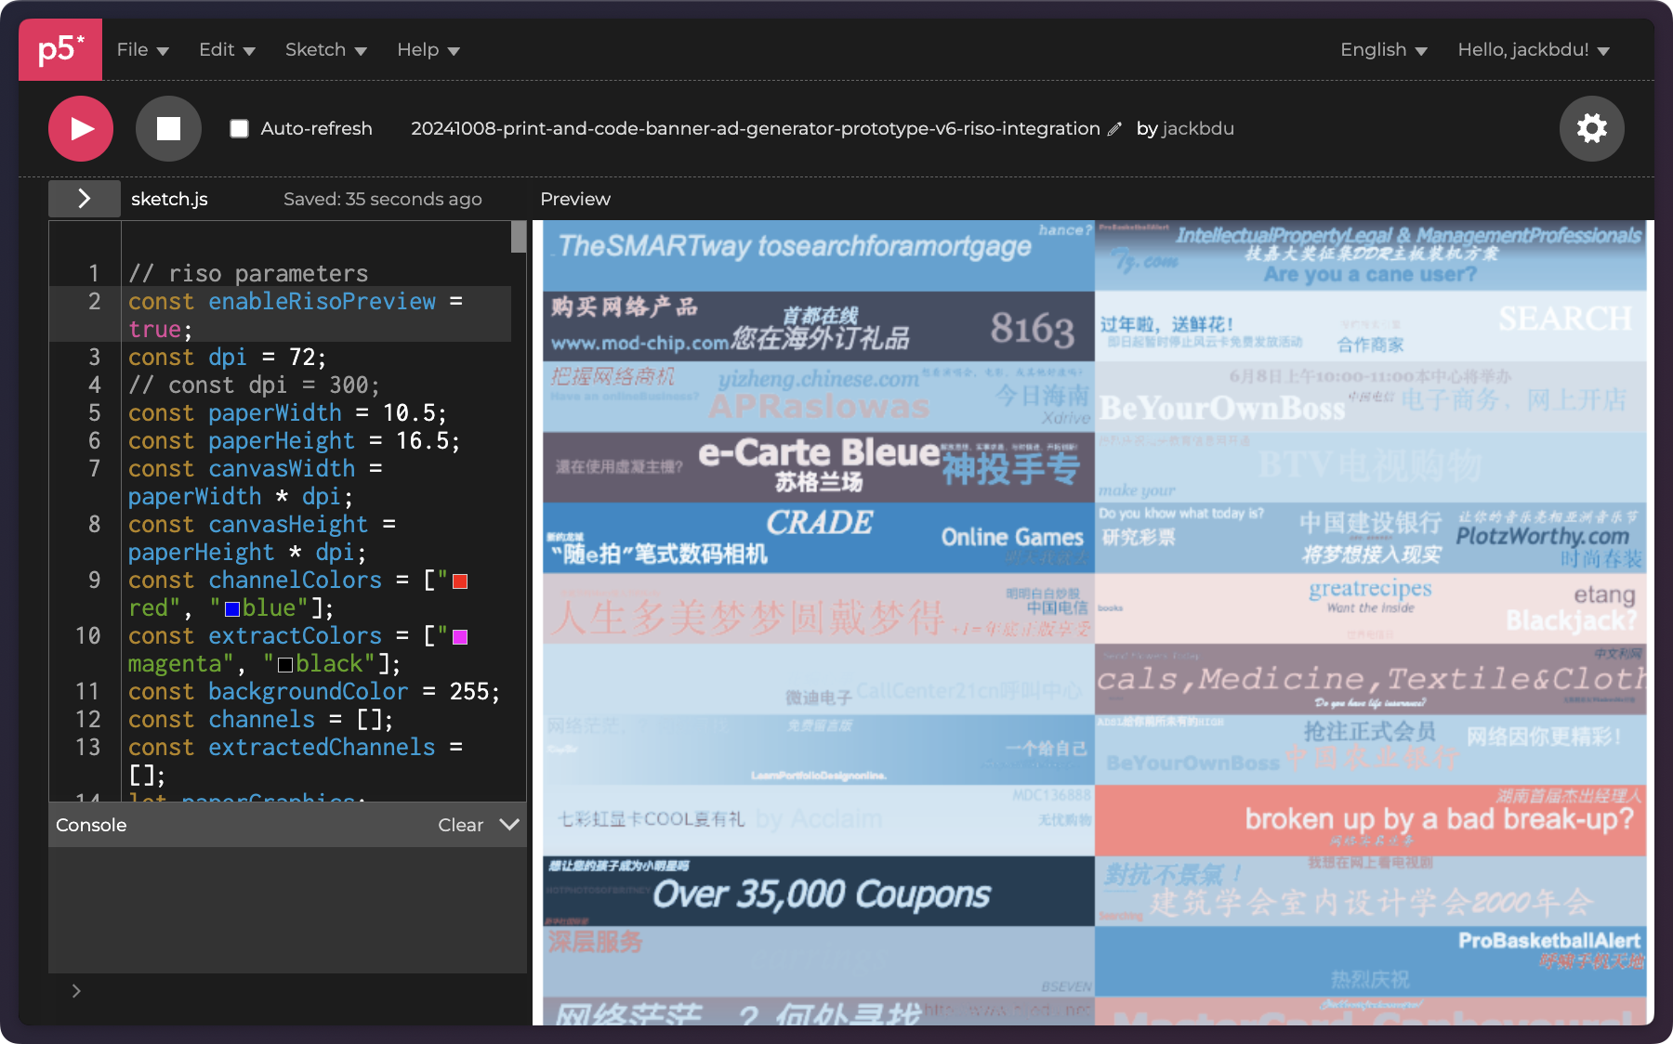Click the code editor vertical scrollbar
The image size is (1673, 1044).
point(519,238)
